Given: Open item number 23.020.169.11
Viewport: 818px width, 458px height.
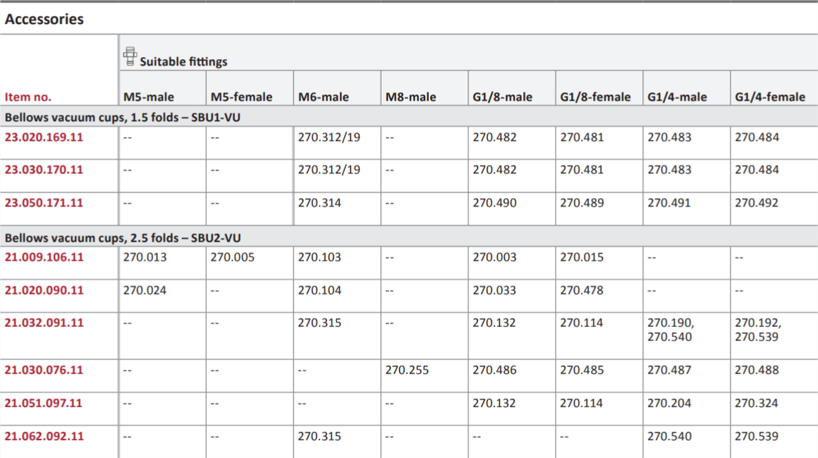Looking at the screenshot, I should [44, 137].
